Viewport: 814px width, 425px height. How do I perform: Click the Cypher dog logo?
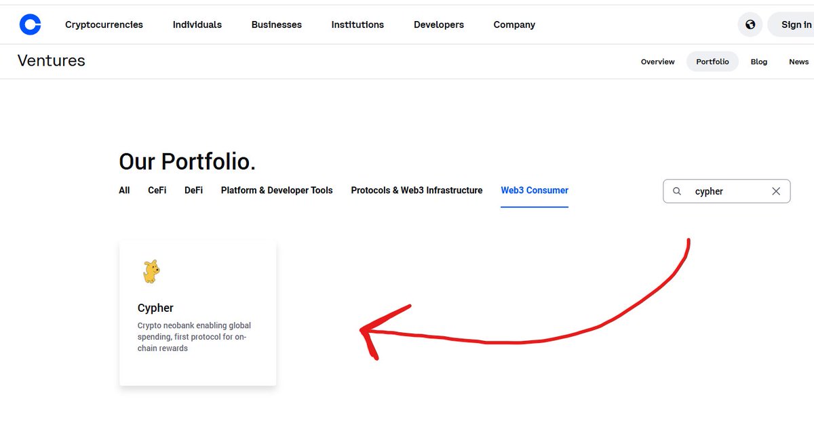click(151, 272)
